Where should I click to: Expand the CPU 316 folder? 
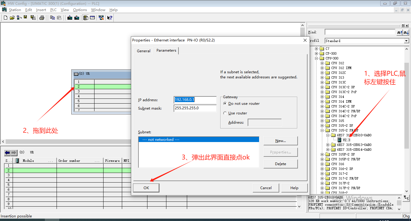tap(322, 164)
